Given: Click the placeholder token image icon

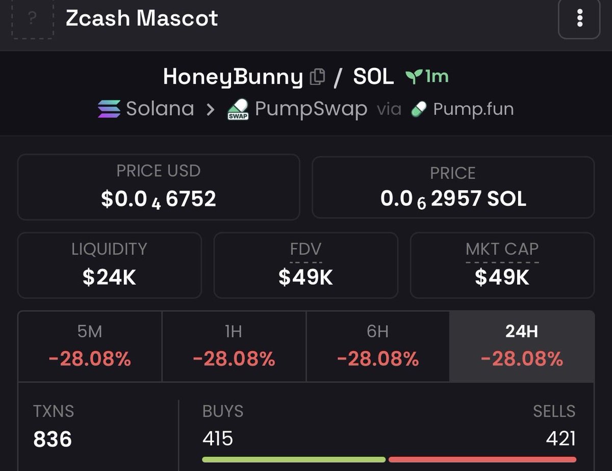Looking at the screenshot, I should coord(32,18).
